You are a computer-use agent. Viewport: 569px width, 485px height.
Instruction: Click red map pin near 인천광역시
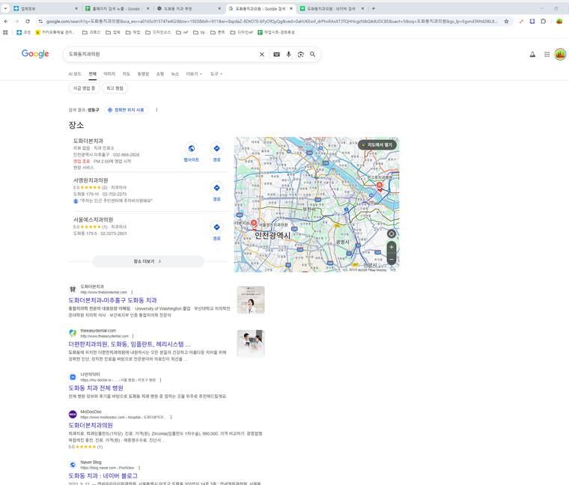254,224
